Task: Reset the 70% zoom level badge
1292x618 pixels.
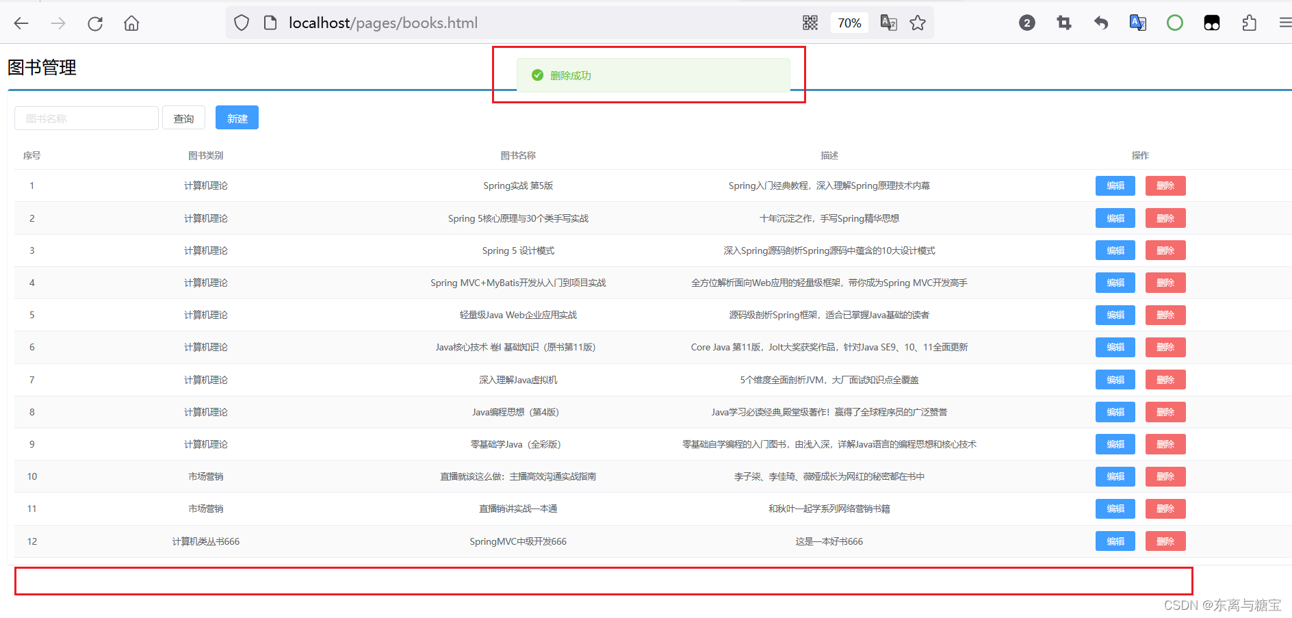Action: [x=849, y=23]
